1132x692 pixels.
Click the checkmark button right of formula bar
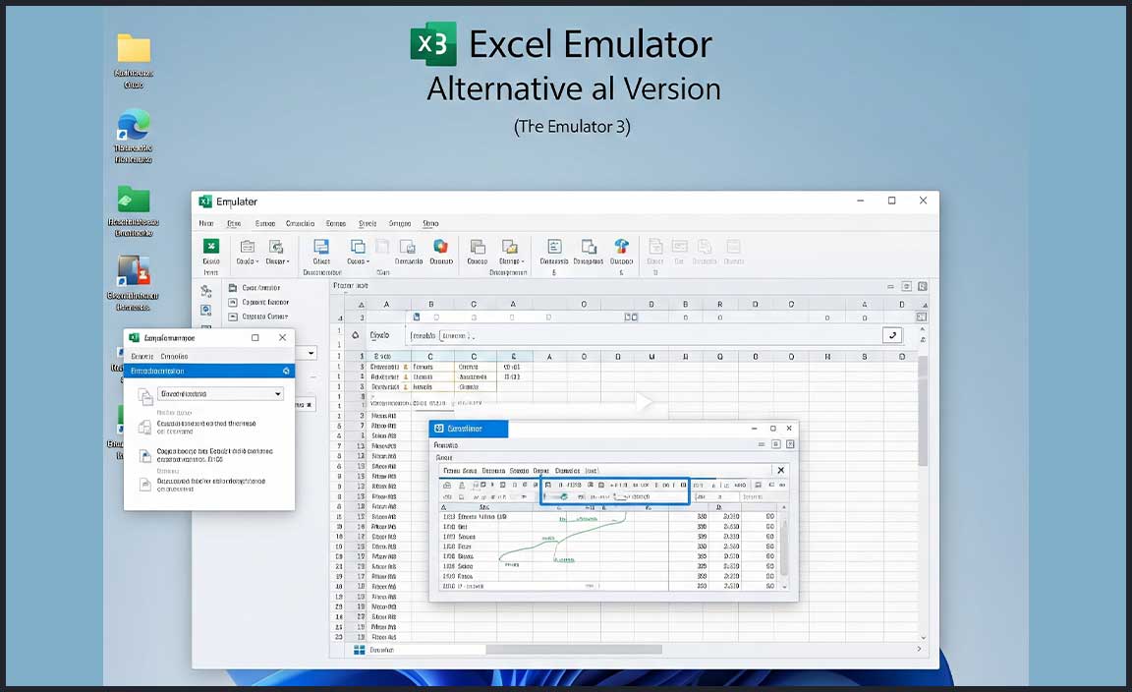point(892,335)
